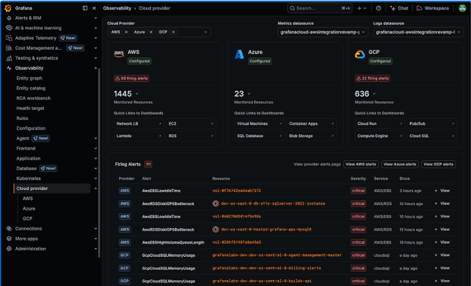
Task: Click the GCP logo on GCP card
Action: 360,55
